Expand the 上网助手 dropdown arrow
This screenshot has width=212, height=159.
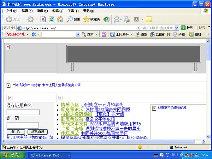tap(131, 34)
